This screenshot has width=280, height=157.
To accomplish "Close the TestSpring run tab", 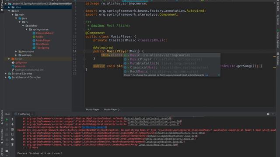I will coord(32,114).
